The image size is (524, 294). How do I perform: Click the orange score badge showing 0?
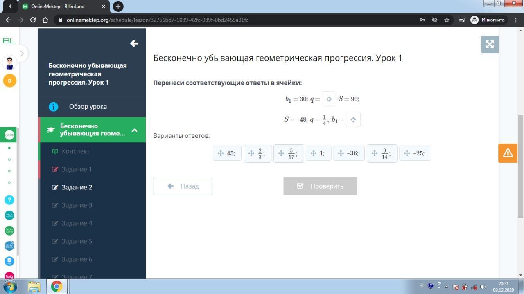pos(9,81)
